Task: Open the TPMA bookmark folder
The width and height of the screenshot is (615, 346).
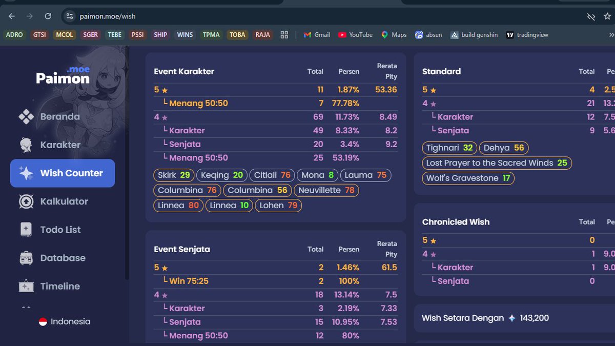Action: click(x=211, y=35)
